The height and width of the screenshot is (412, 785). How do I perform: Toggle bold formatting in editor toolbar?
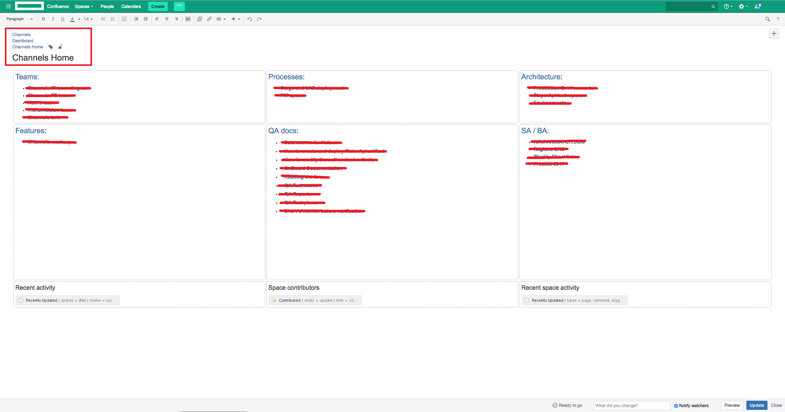click(44, 19)
